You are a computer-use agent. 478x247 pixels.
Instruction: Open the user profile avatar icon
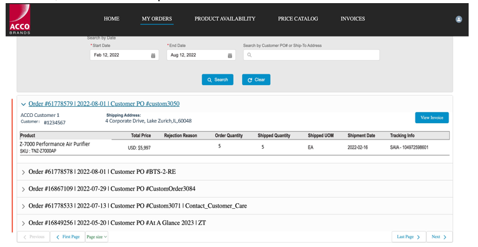tap(459, 19)
